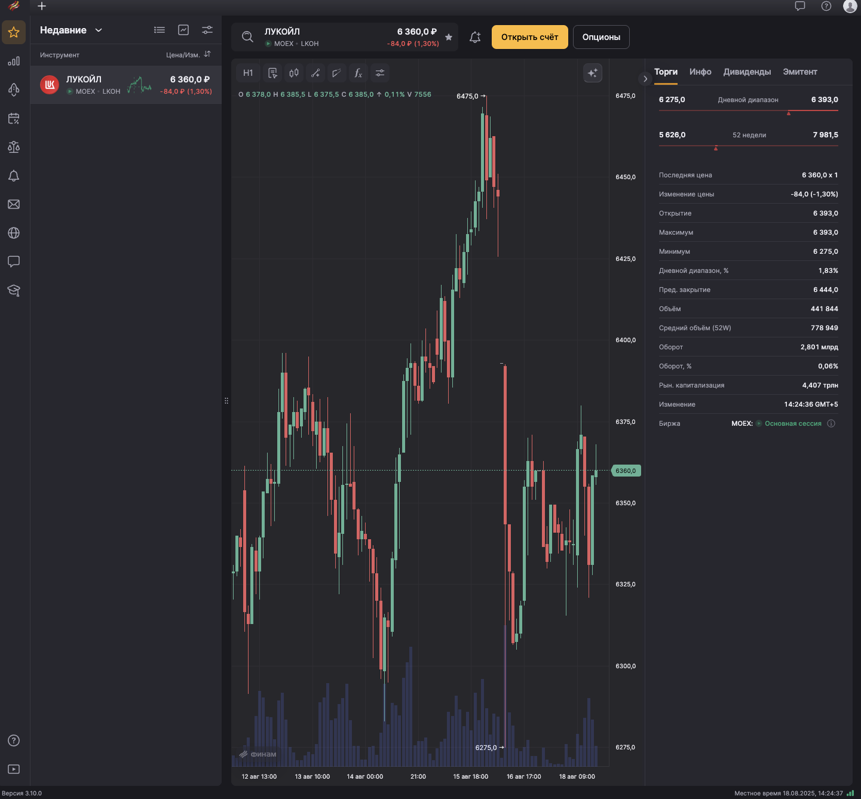Click the Средний объём (52W) value 778 949
The image size is (861, 799).
tap(825, 328)
